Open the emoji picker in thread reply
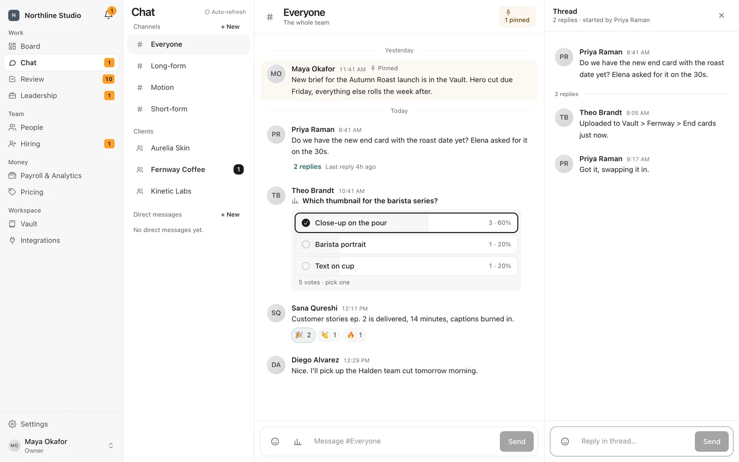The height and width of the screenshot is (462, 739). point(565,441)
